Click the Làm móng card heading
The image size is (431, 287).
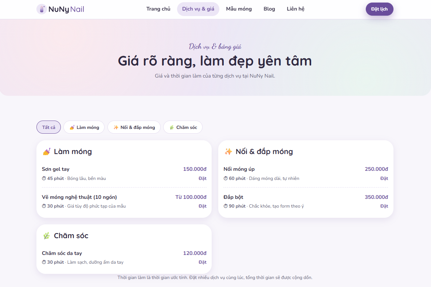coord(73,152)
